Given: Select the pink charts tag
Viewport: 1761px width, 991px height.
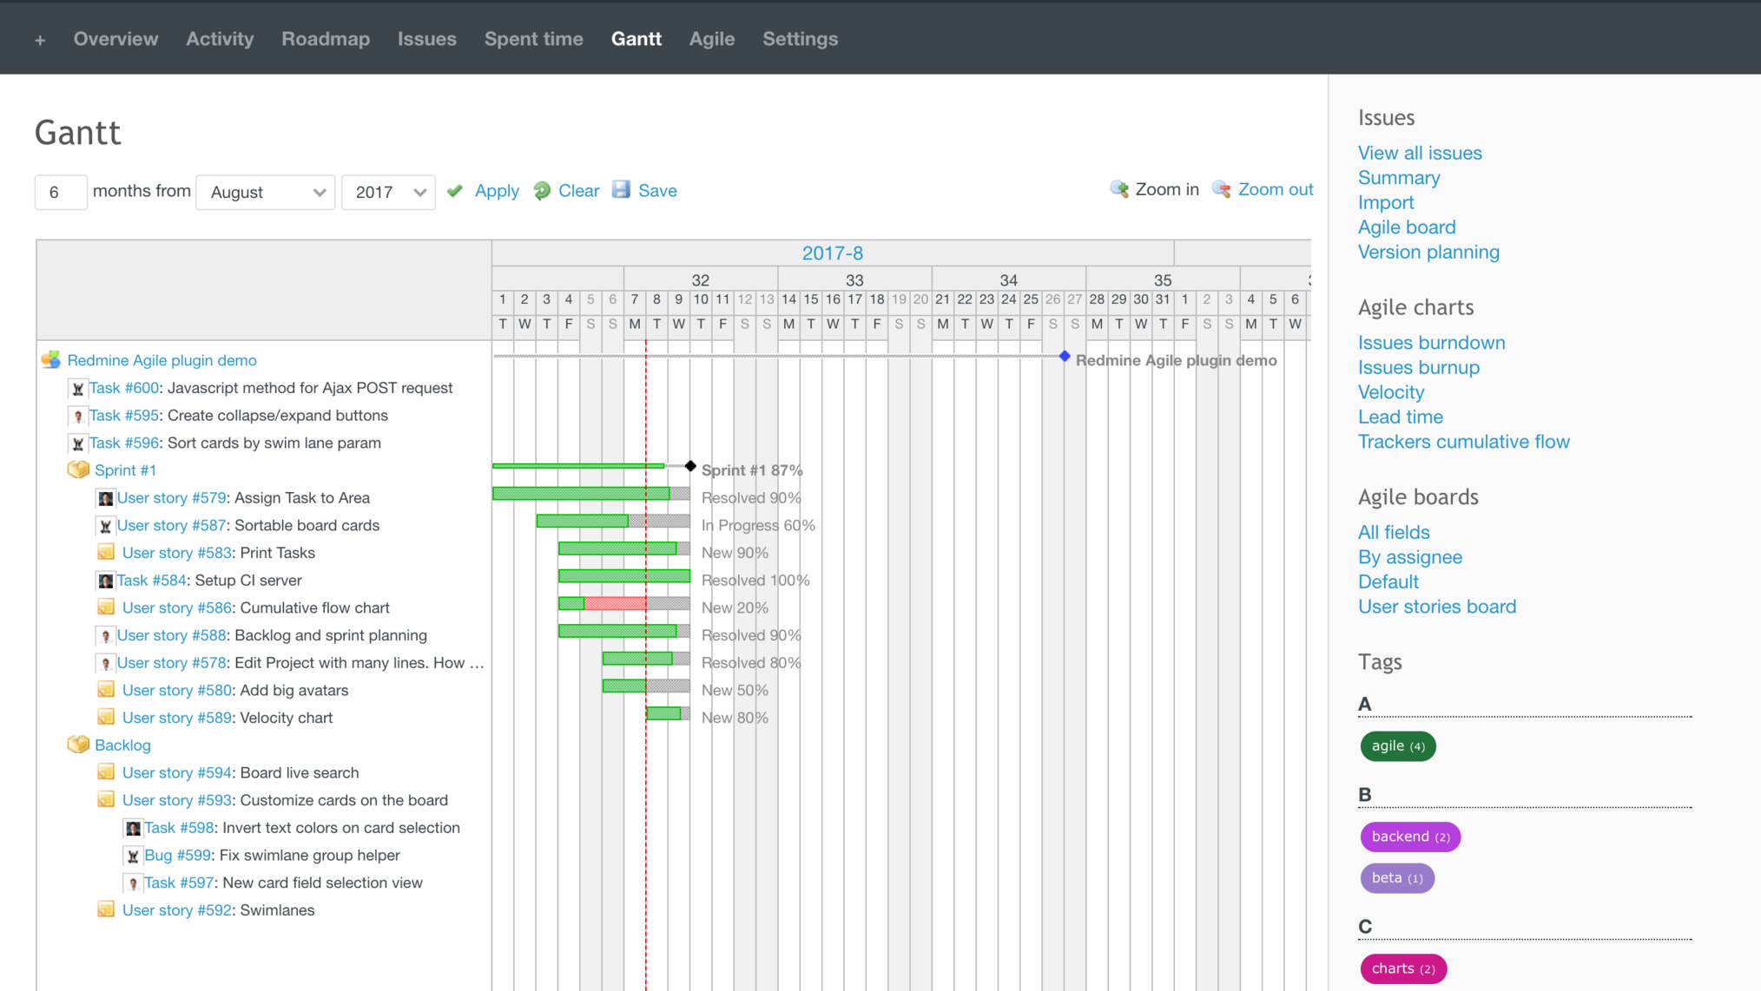Looking at the screenshot, I should (x=1402, y=968).
